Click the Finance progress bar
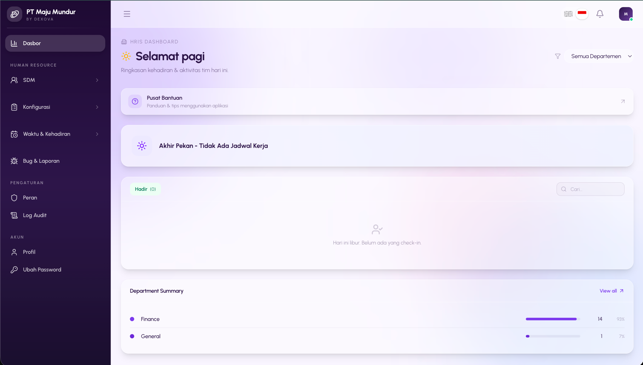This screenshot has height=365, width=643. click(553, 319)
